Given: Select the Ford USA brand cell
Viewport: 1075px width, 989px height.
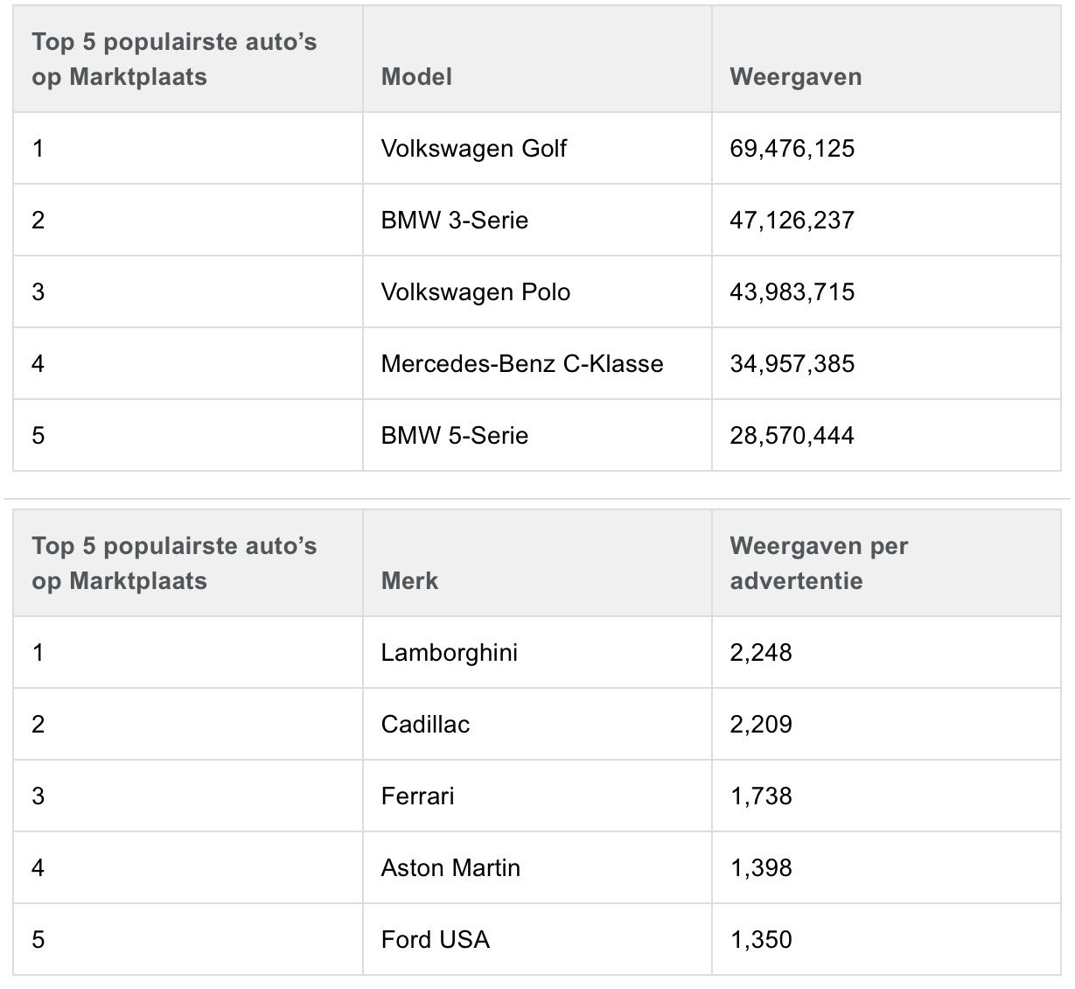Looking at the screenshot, I should 436,940.
